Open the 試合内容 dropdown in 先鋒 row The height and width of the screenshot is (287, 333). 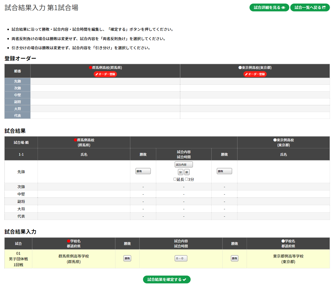[x=184, y=165]
